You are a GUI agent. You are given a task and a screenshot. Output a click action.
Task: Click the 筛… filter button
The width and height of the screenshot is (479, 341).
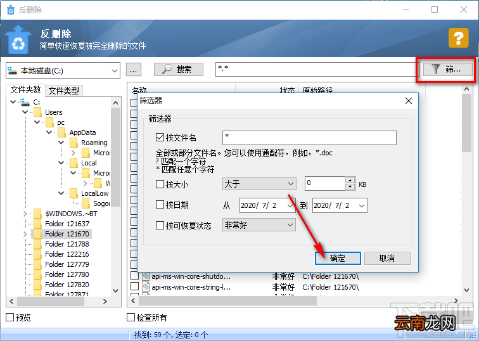point(447,69)
